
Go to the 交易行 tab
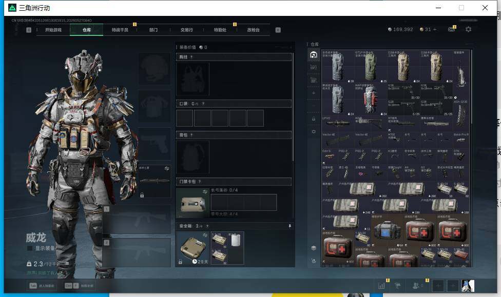coord(187,30)
